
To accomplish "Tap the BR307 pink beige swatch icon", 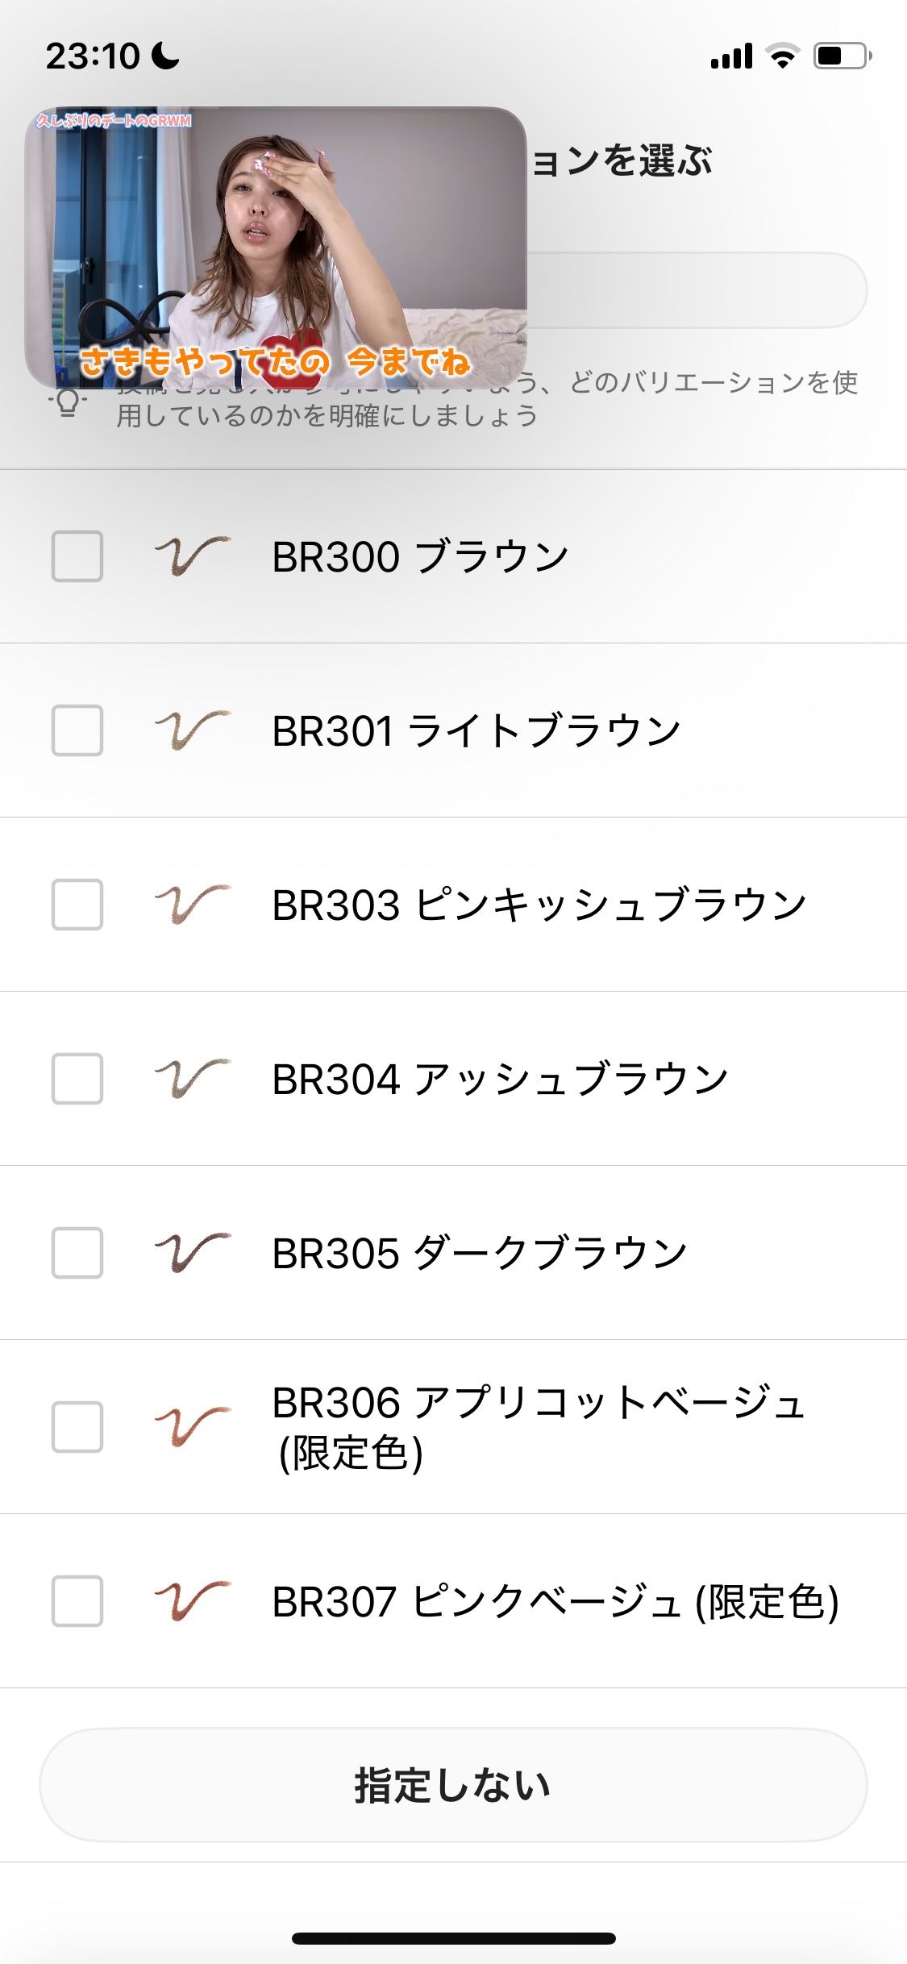I will (192, 1601).
